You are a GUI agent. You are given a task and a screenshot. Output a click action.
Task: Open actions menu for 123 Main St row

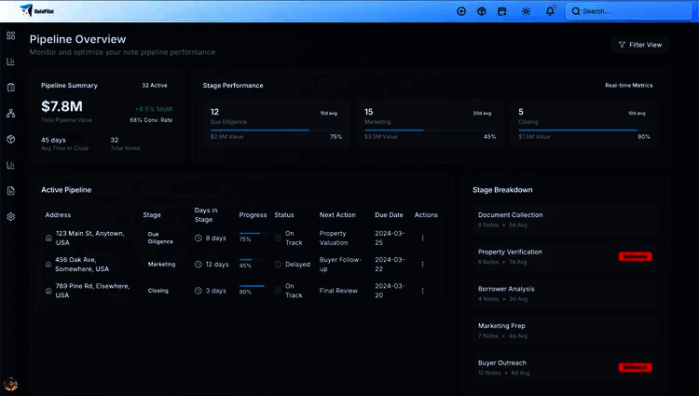(x=422, y=238)
